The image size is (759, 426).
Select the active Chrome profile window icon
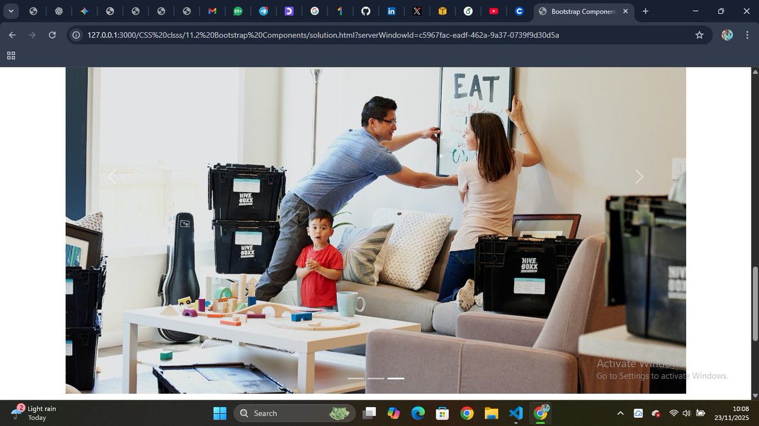point(541,413)
